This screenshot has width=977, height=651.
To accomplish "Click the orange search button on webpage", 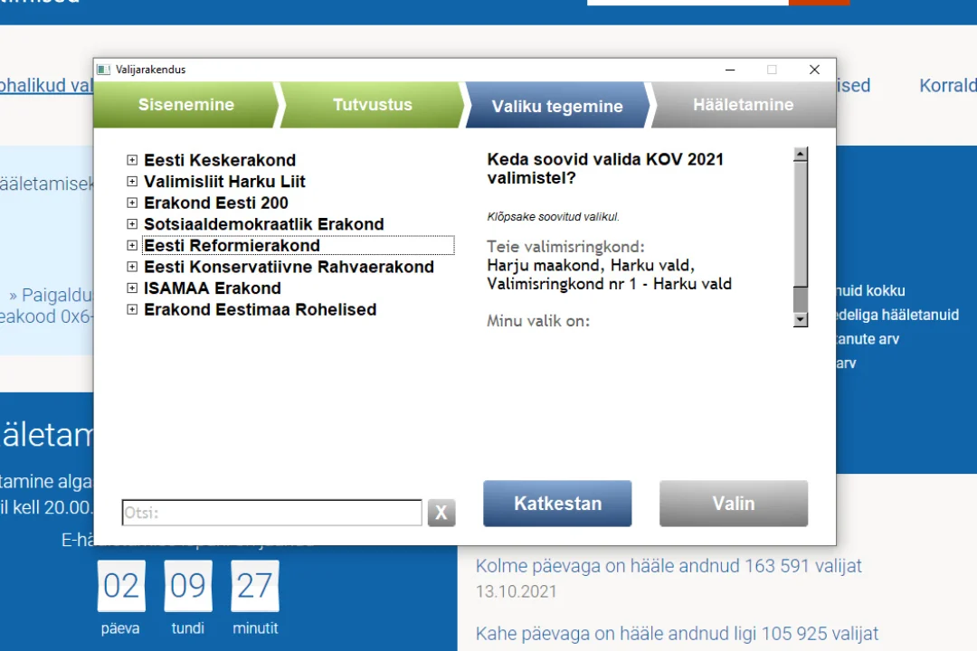I will pos(819,3).
